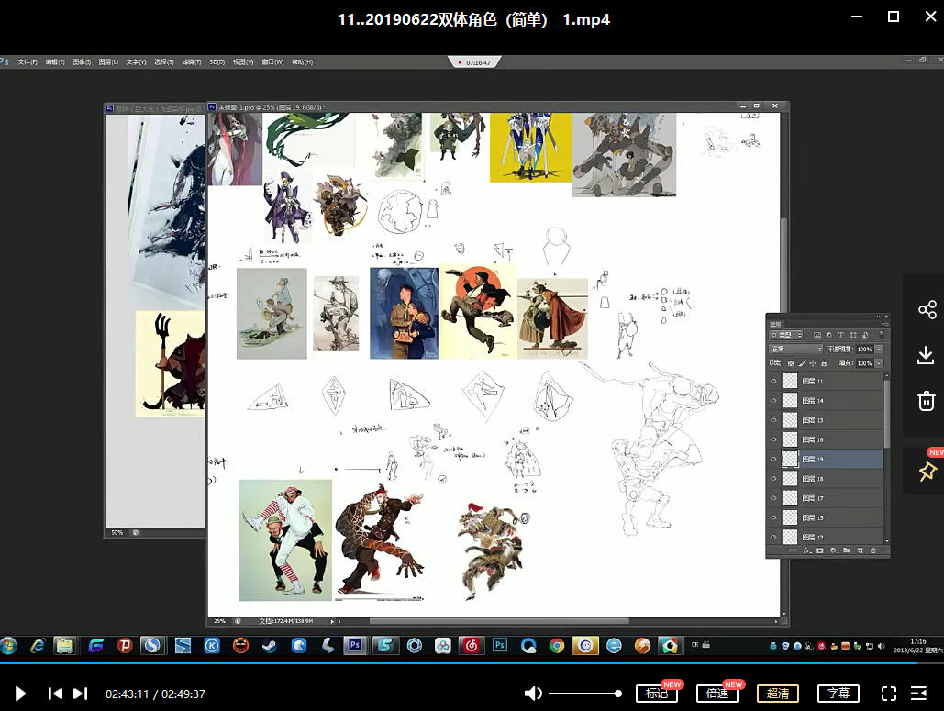Screen dimensions: 944x711
Task: Hide layer 图层 17 using eye icon
Action: point(773,498)
